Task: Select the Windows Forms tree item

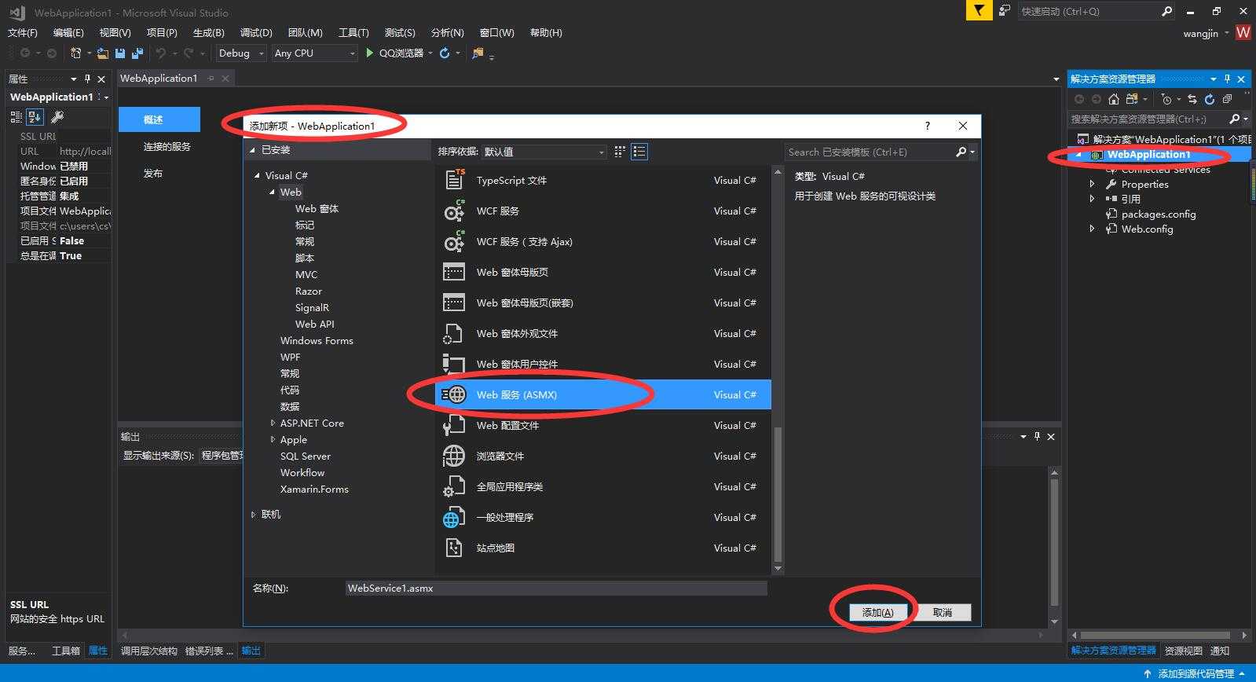Action: [x=317, y=340]
